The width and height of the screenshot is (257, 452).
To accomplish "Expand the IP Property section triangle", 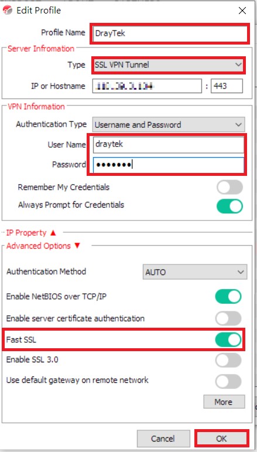I will 52,233.
